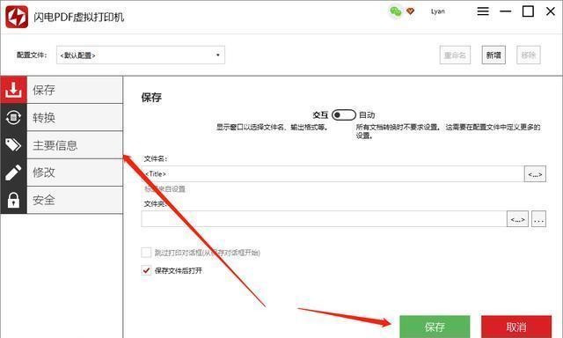Click the 文件名 input field with <Title>
Screen dimensions: 563x338
click(x=333, y=174)
